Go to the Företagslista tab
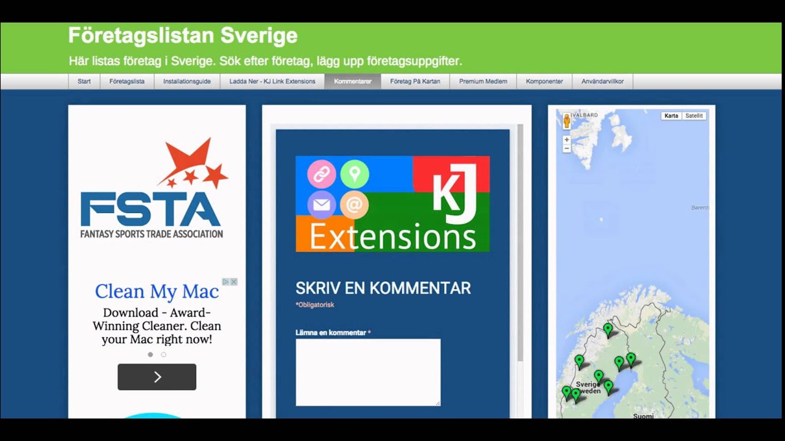This screenshot has width=785, height=441. (x=127, y=81)
